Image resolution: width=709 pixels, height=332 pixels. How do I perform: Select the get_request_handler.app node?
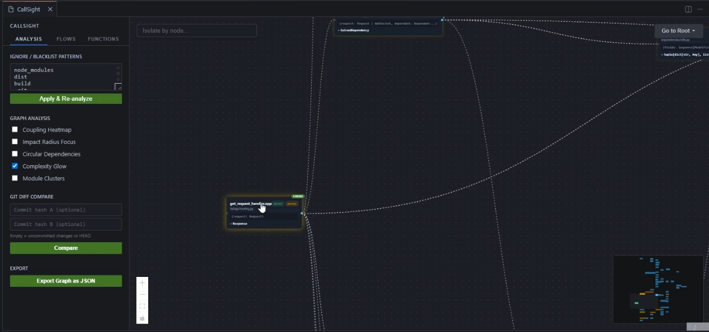point(264,213)
